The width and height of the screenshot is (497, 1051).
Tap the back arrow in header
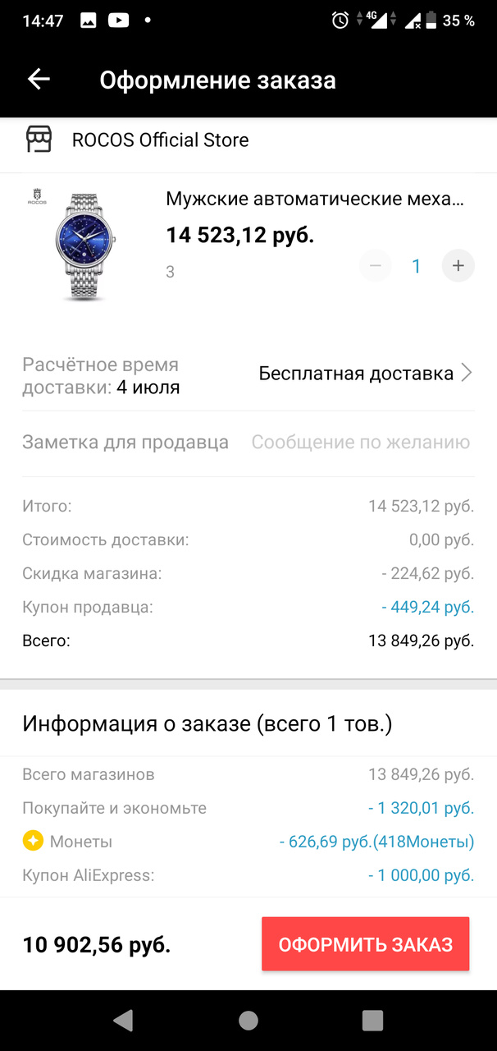point(39,80)
